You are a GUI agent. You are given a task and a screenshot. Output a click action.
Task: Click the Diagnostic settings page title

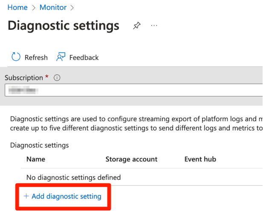[64, 25]
